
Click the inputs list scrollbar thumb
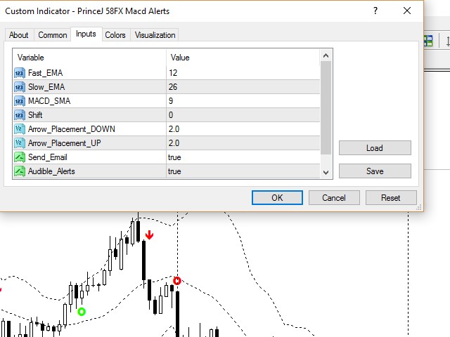point(326,107)
